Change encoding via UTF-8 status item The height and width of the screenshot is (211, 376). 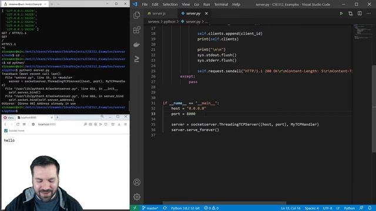pos(327,208)
